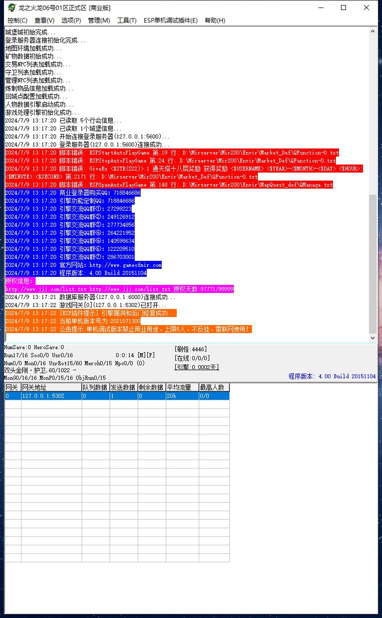Click the 最高人数 column header
This screenshot has height=618, width=382.
[214, 387]
